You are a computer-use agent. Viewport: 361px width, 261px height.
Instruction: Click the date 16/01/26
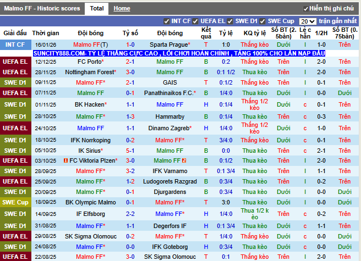coord(46,45)
